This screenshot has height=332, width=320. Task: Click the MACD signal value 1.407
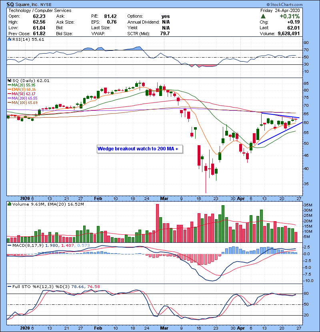click(x=68, y=246)
